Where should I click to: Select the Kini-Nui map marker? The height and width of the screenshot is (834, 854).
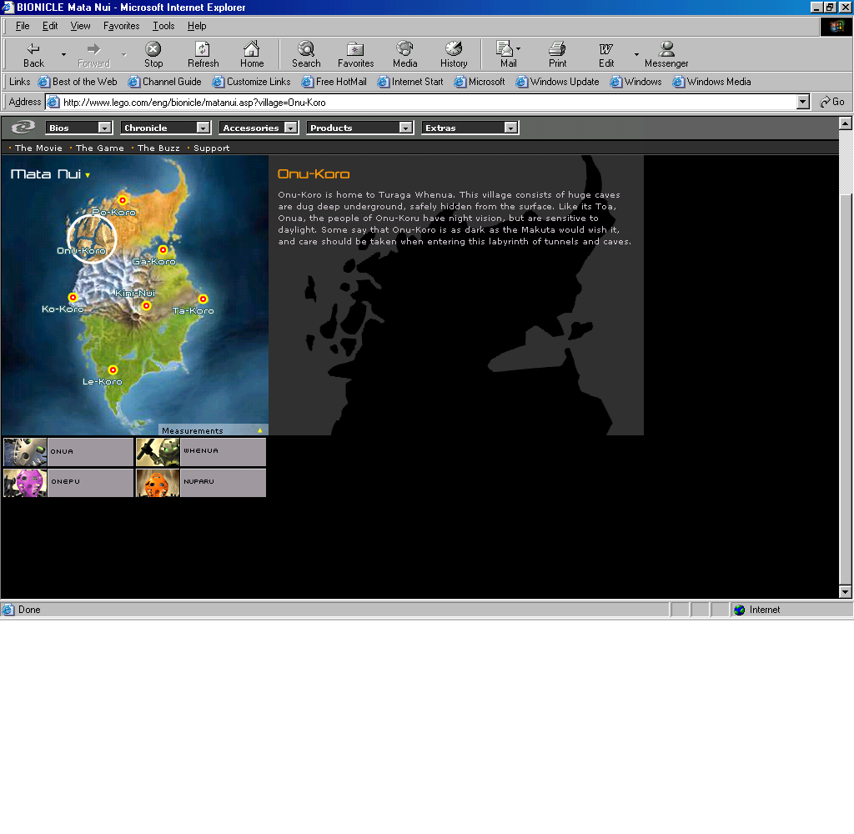point(147,305)
